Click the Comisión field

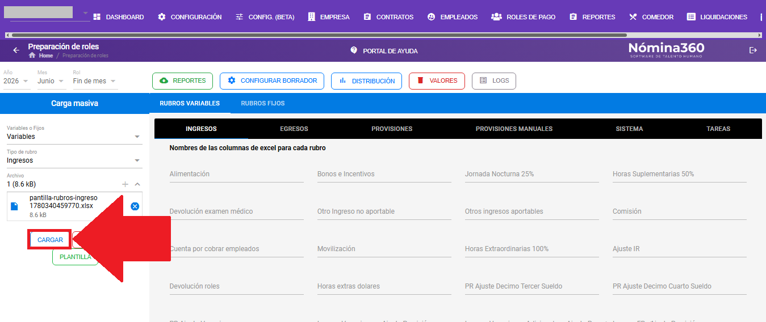click(x=680, y=212)
